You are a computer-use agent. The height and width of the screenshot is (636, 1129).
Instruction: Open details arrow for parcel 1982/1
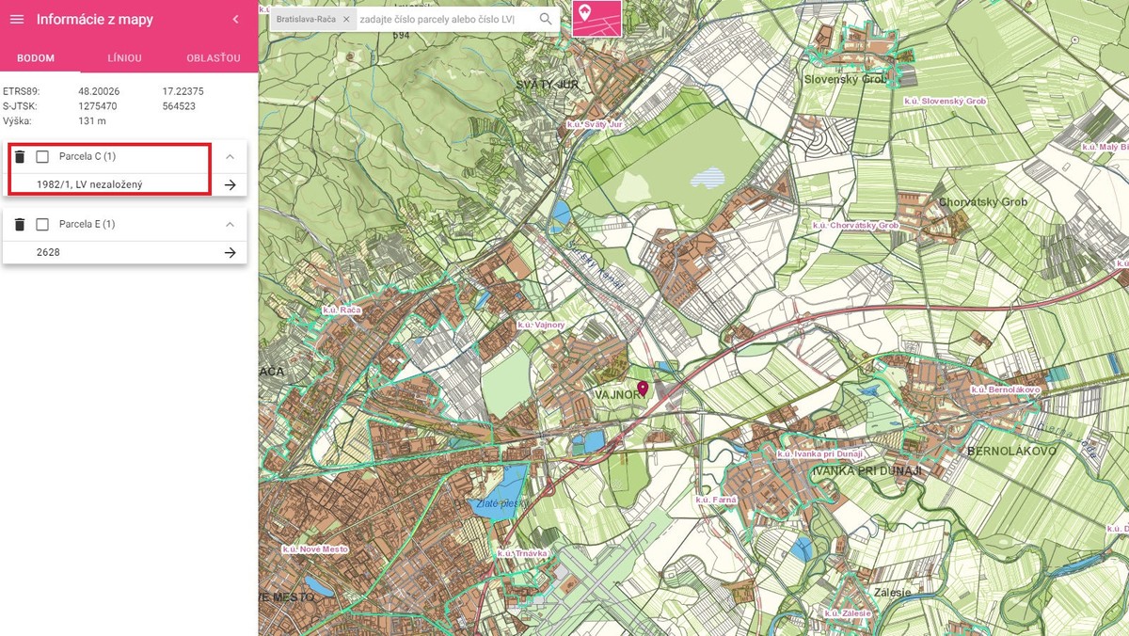coord(230,185)
